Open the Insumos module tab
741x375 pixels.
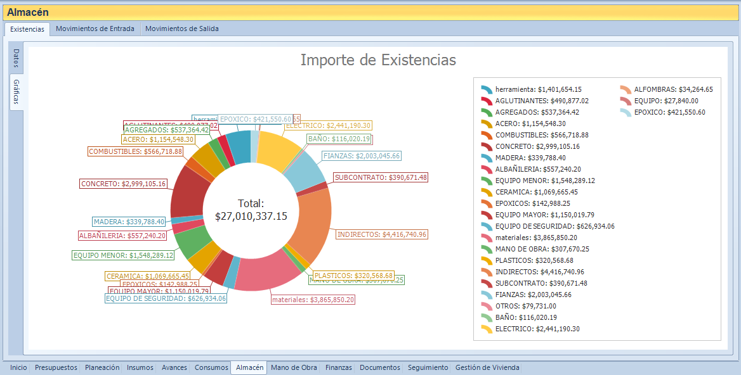(140, 367)
